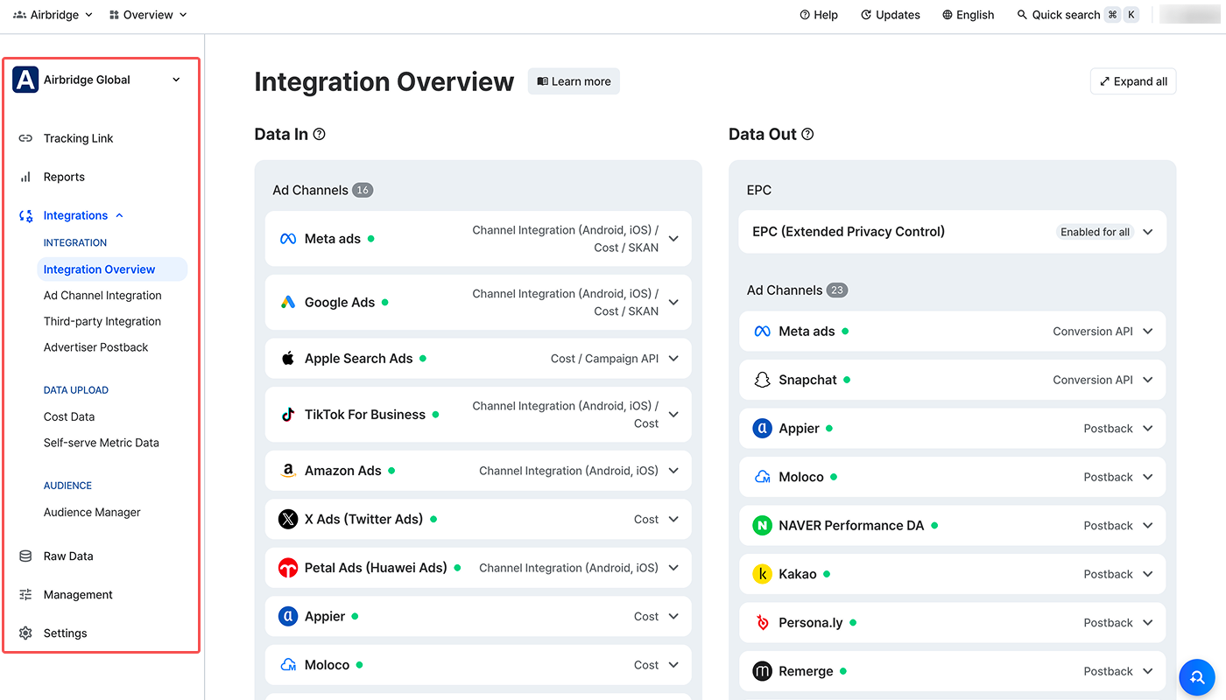Click the Kakao logo icon
This screenshot has width=1226, height=700.
pyautogui.click(x=762, y=575)
